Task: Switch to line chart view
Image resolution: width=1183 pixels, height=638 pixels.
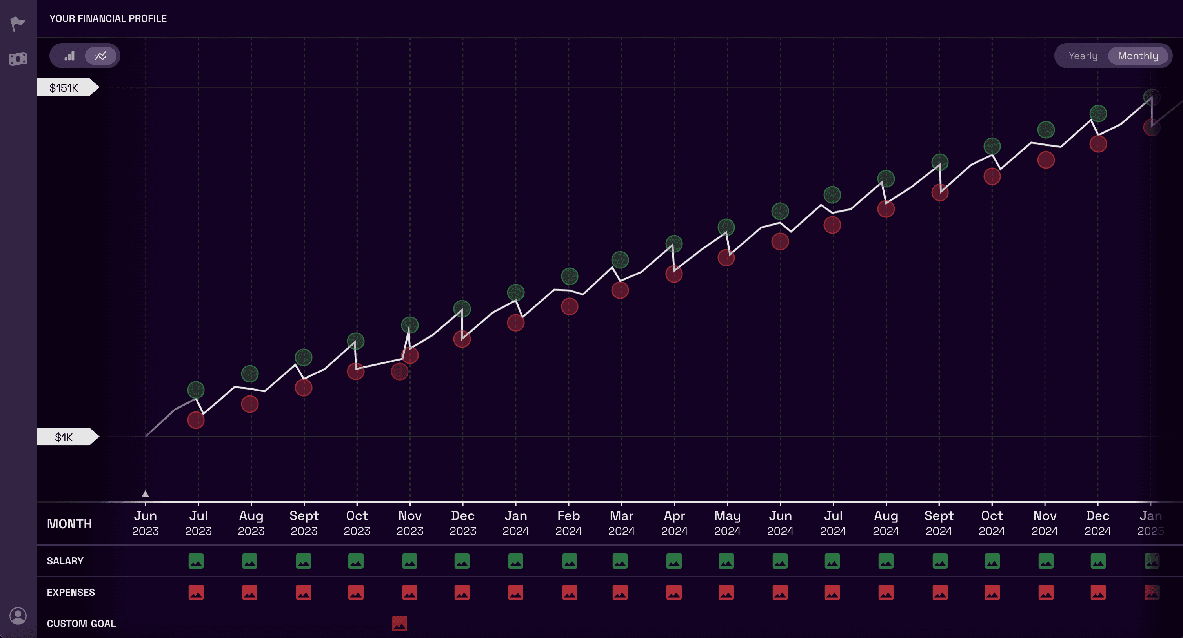Action: point(100,56)
